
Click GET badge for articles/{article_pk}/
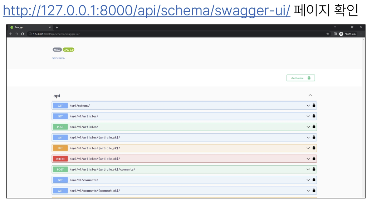tap(60, 138)
